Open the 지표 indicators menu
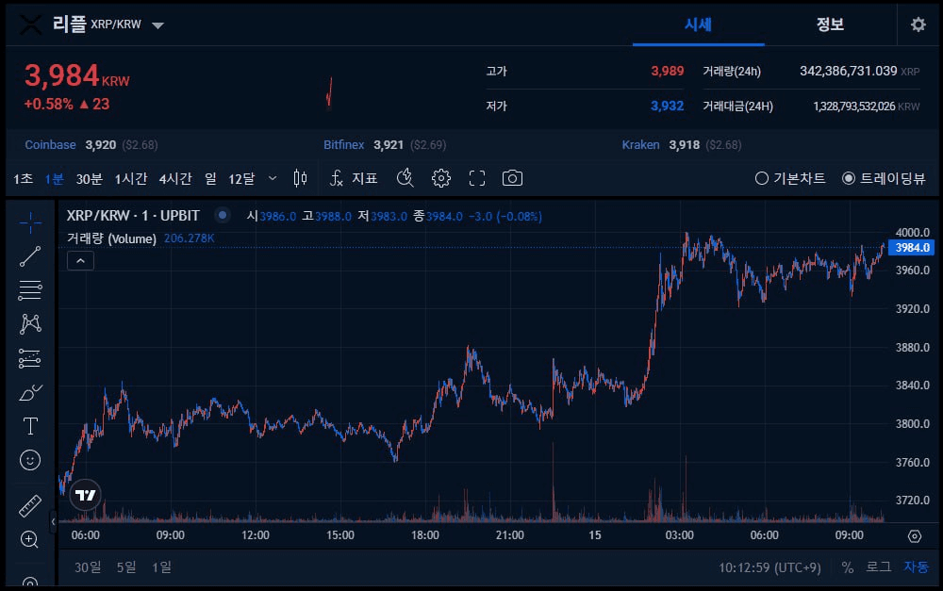 [355, 178]
